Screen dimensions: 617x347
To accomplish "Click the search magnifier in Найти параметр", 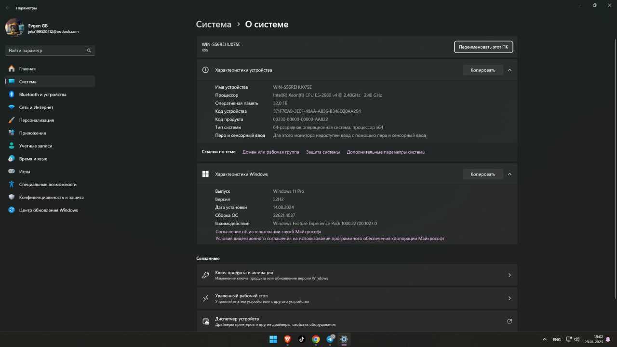I will tap(89, 51).
